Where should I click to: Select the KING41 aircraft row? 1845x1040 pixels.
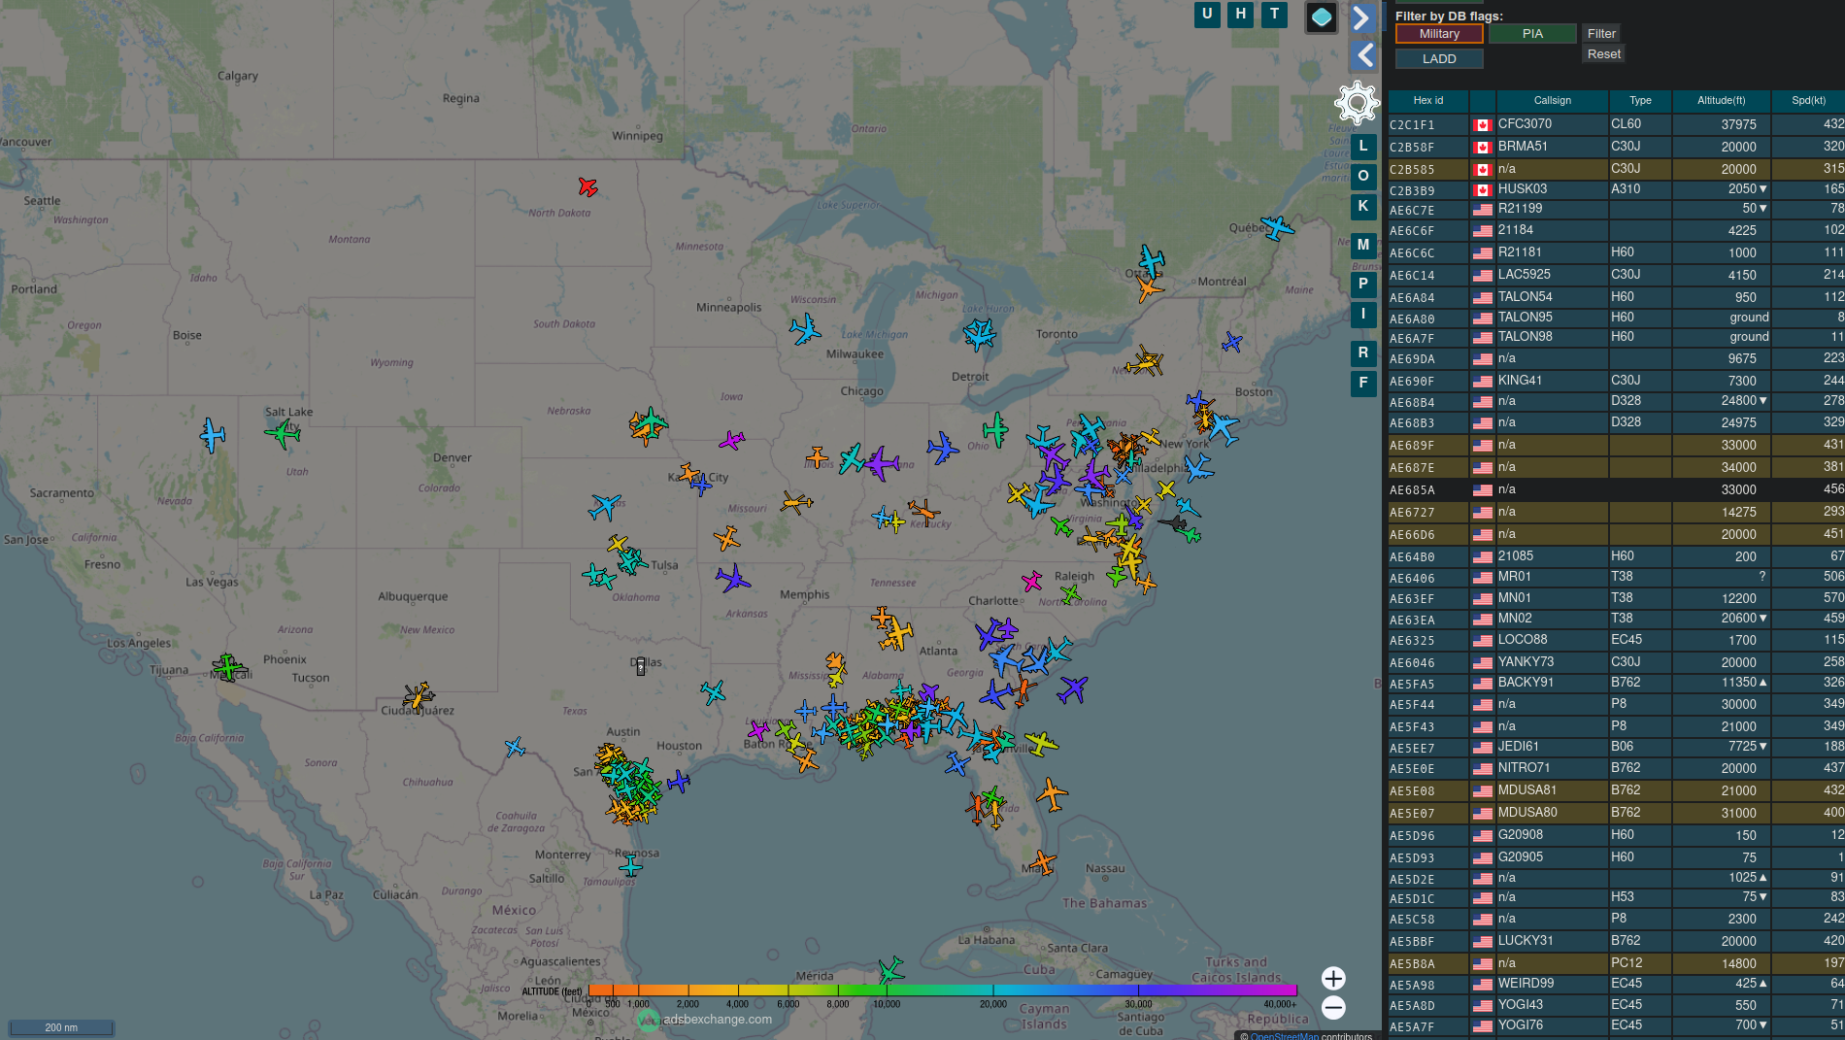click(1616, 381)
